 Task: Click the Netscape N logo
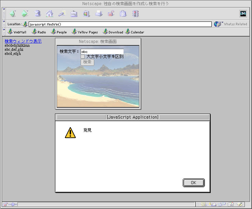(x=243, y=14)
